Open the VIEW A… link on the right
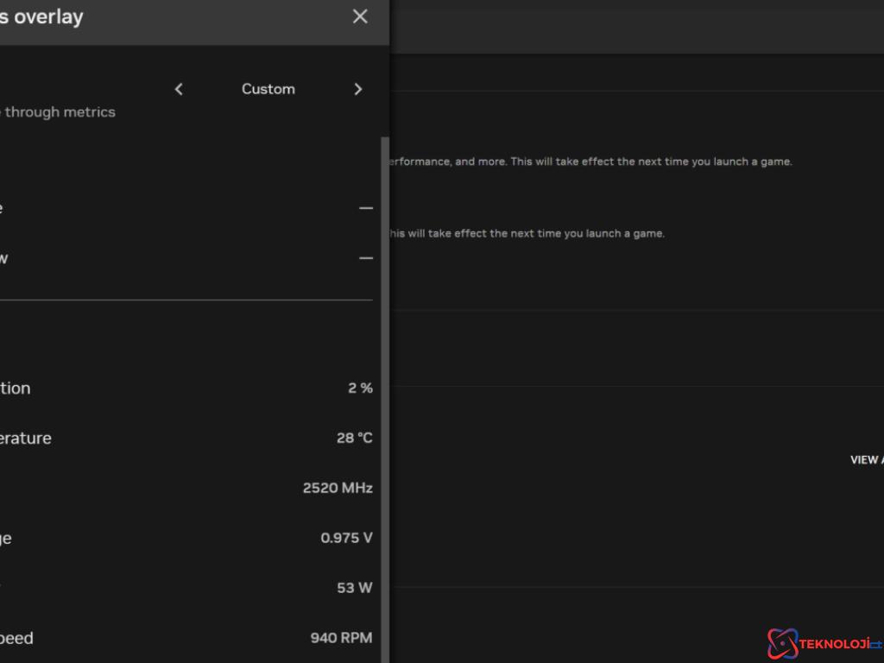The width and height of the screenshot is (884, 663). coord(866,460)
